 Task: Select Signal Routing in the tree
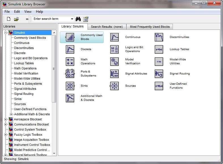coord(24,94)
